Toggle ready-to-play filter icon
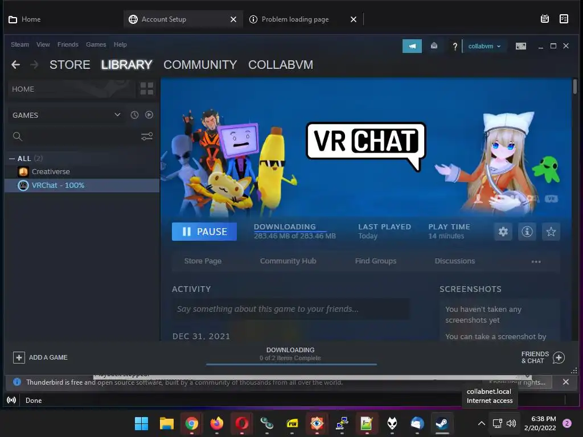 (149, 115)
